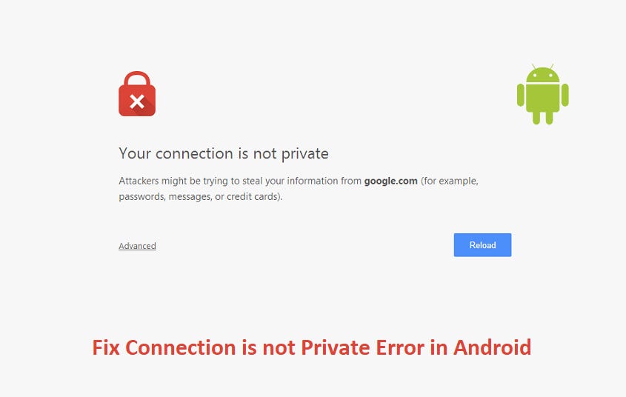Click the Android robot's right leg
The image size is (626, 397).
point(549,117)
